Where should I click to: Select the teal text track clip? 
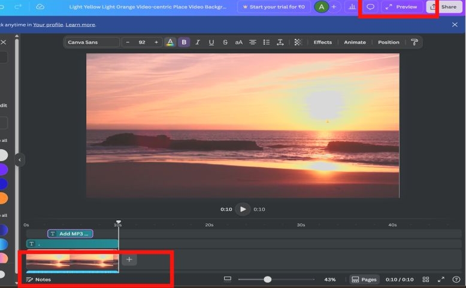(x=72, y=244)
